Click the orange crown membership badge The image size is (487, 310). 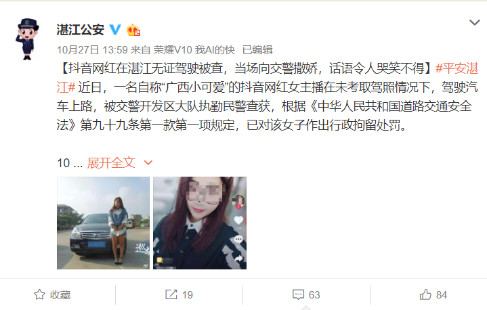(x=133, y=30)
